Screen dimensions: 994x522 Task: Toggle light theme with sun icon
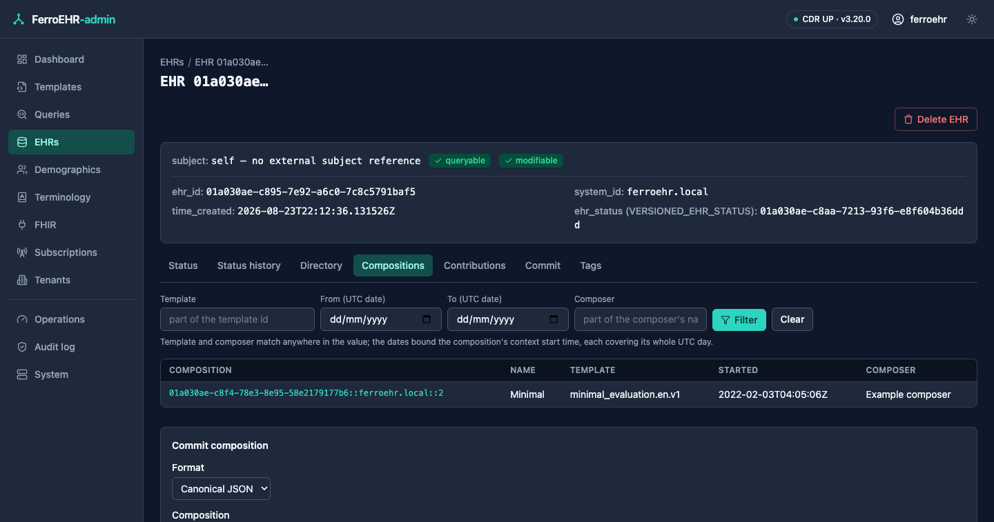point(972,19)
